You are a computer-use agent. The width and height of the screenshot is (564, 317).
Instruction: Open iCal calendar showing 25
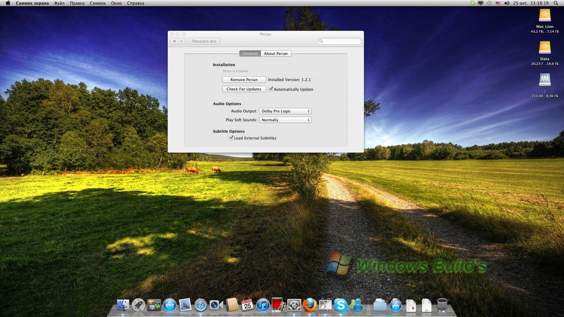[247, 305]
